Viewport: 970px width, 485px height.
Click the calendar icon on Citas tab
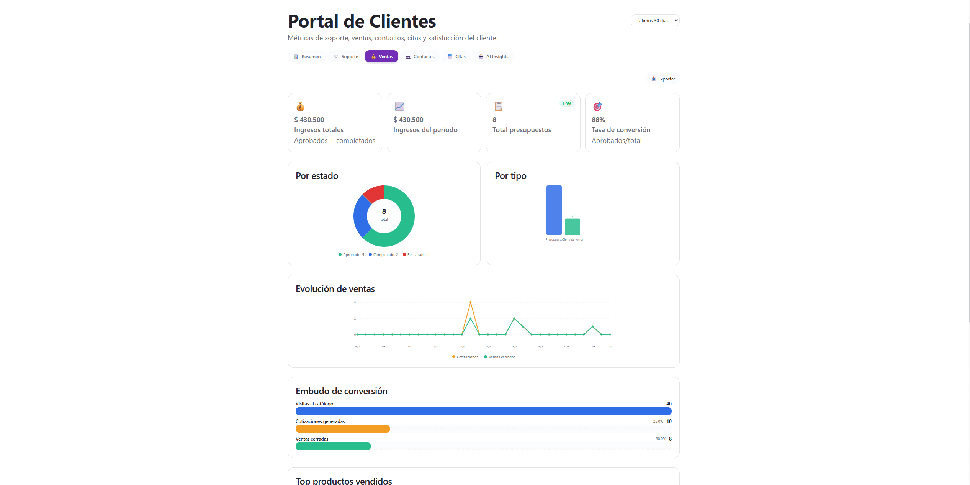point(450,56)
